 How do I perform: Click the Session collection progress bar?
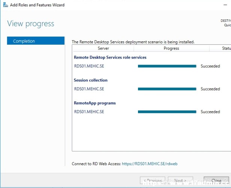pyautogui.click(x=167, y=89)
